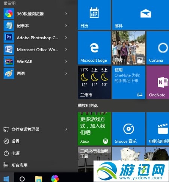Select the WinRAR label
Screen dimensions: 169x182
[x=25, y=61]
